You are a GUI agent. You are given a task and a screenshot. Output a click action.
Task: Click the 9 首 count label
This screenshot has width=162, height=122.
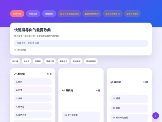pyautogui.click(x=98, y=90)
